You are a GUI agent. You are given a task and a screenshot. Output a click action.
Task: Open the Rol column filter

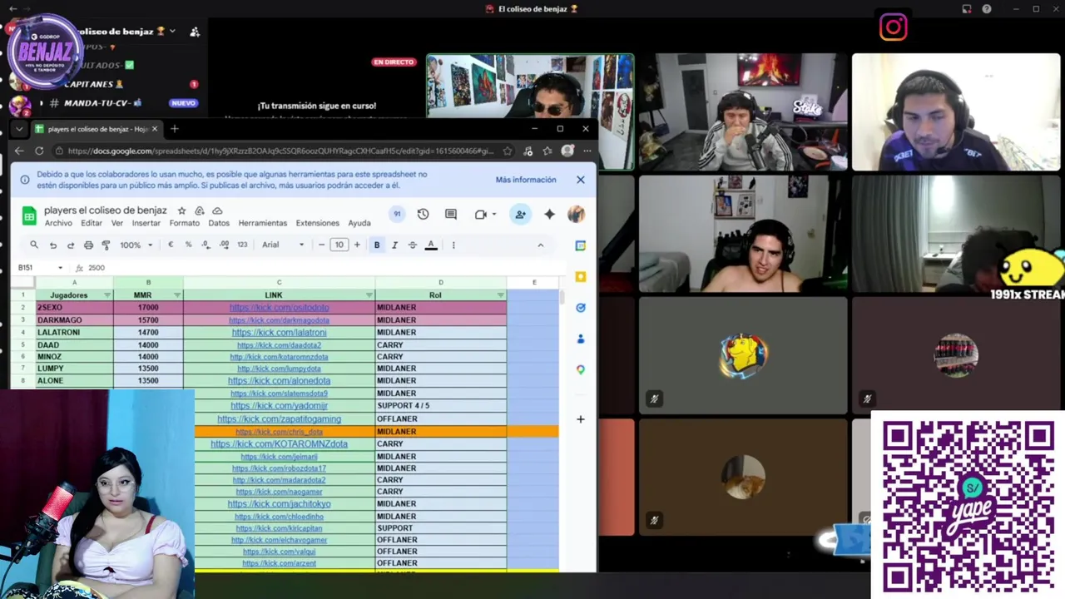(501, 295)
